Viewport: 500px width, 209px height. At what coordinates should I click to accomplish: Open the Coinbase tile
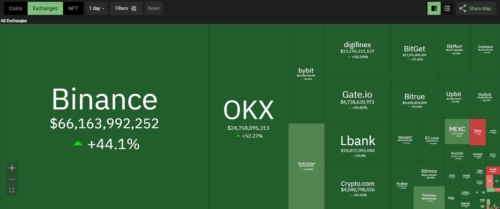coord(485,50)
